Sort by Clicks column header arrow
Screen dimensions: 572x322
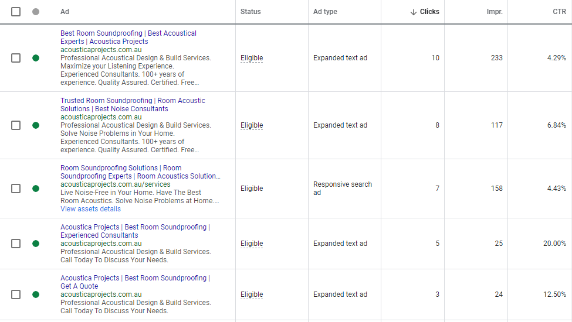[414, 12]
